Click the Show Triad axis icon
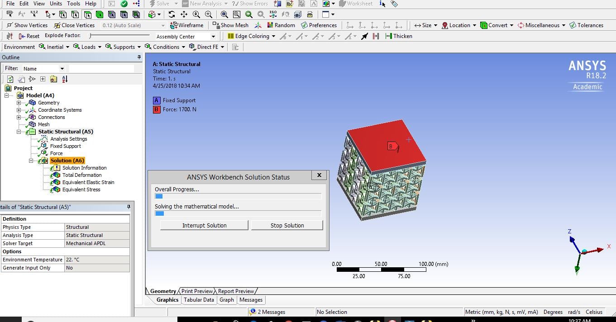This screenshot has height=322, width=616. pyautogui.click(x=258, y=25)
